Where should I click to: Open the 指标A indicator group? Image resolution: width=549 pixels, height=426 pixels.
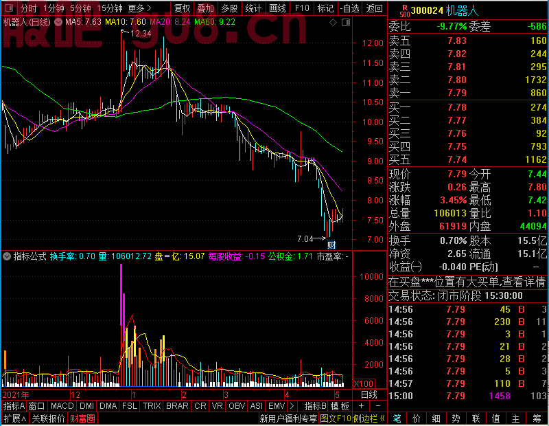(14, 405)
